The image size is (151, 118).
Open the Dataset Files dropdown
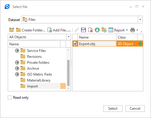[x=140, y=20]
